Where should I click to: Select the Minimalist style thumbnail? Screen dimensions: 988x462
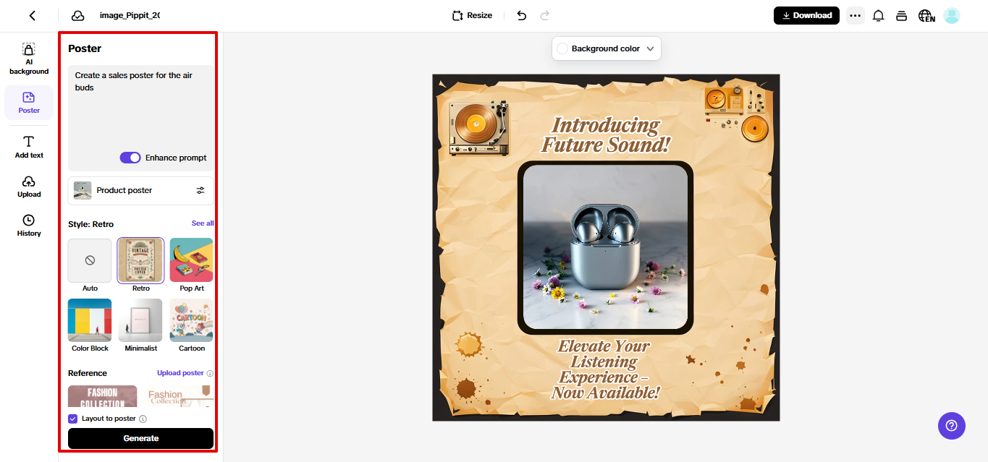[140, 320]
